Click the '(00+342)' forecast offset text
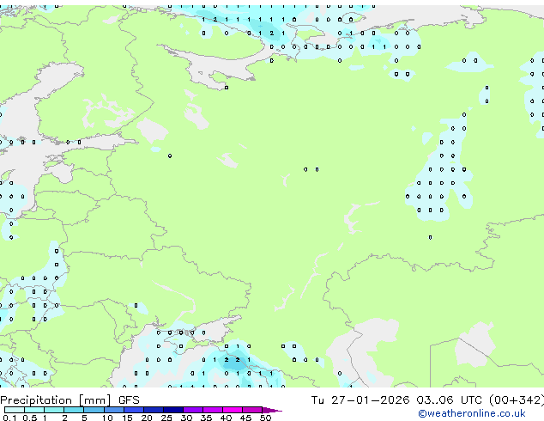The height and width of the screenshot is (421, 544). 517,400
